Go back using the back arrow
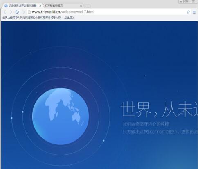 click(x=5, y=12)
